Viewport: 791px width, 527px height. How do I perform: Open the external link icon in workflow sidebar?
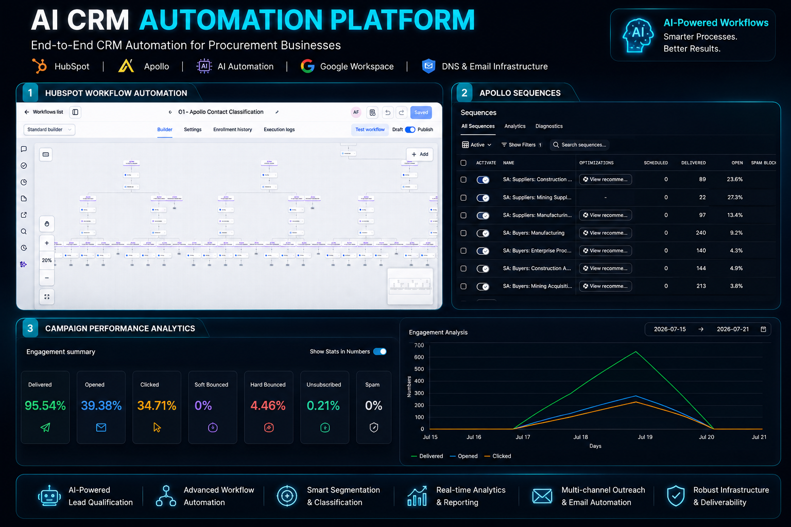pyautogui.click(x=24, y=215)
